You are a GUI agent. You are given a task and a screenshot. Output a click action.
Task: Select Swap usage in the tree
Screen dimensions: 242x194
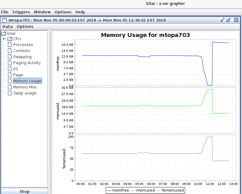pyautogui.click(x=25, y=93)
